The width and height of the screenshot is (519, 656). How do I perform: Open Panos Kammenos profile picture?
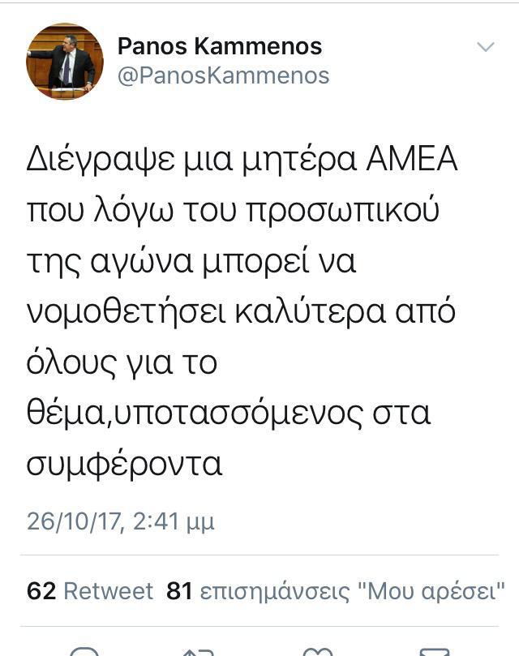[64, 61]
